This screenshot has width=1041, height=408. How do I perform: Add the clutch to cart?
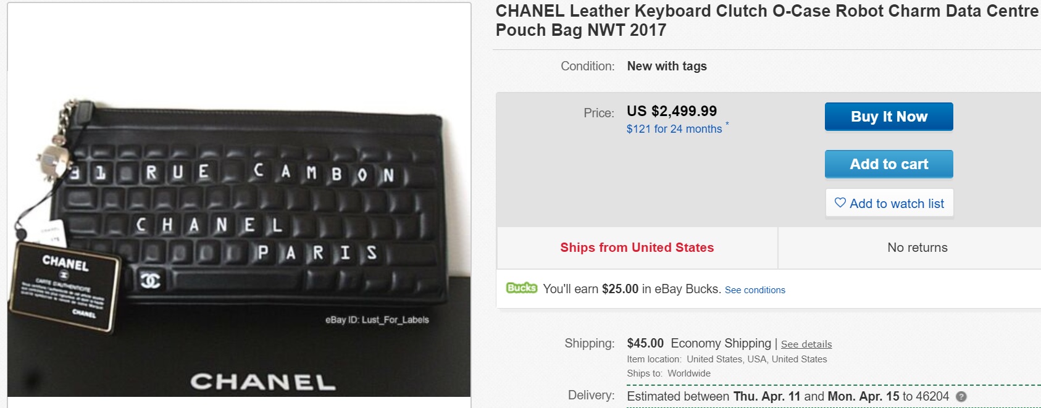click(x=888, y=164)
